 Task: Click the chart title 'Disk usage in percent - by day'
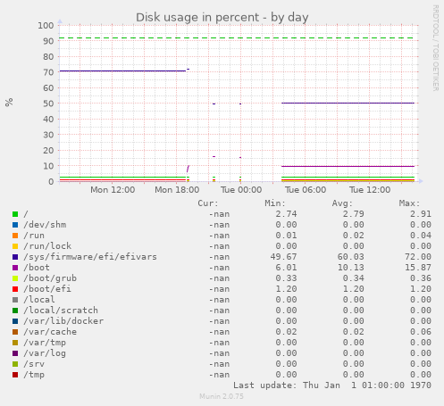point(222,18)
